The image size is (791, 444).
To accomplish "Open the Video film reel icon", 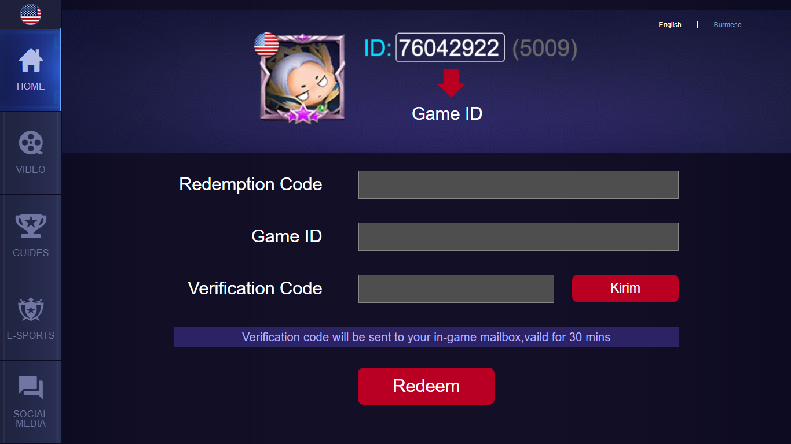I will 31,143.
